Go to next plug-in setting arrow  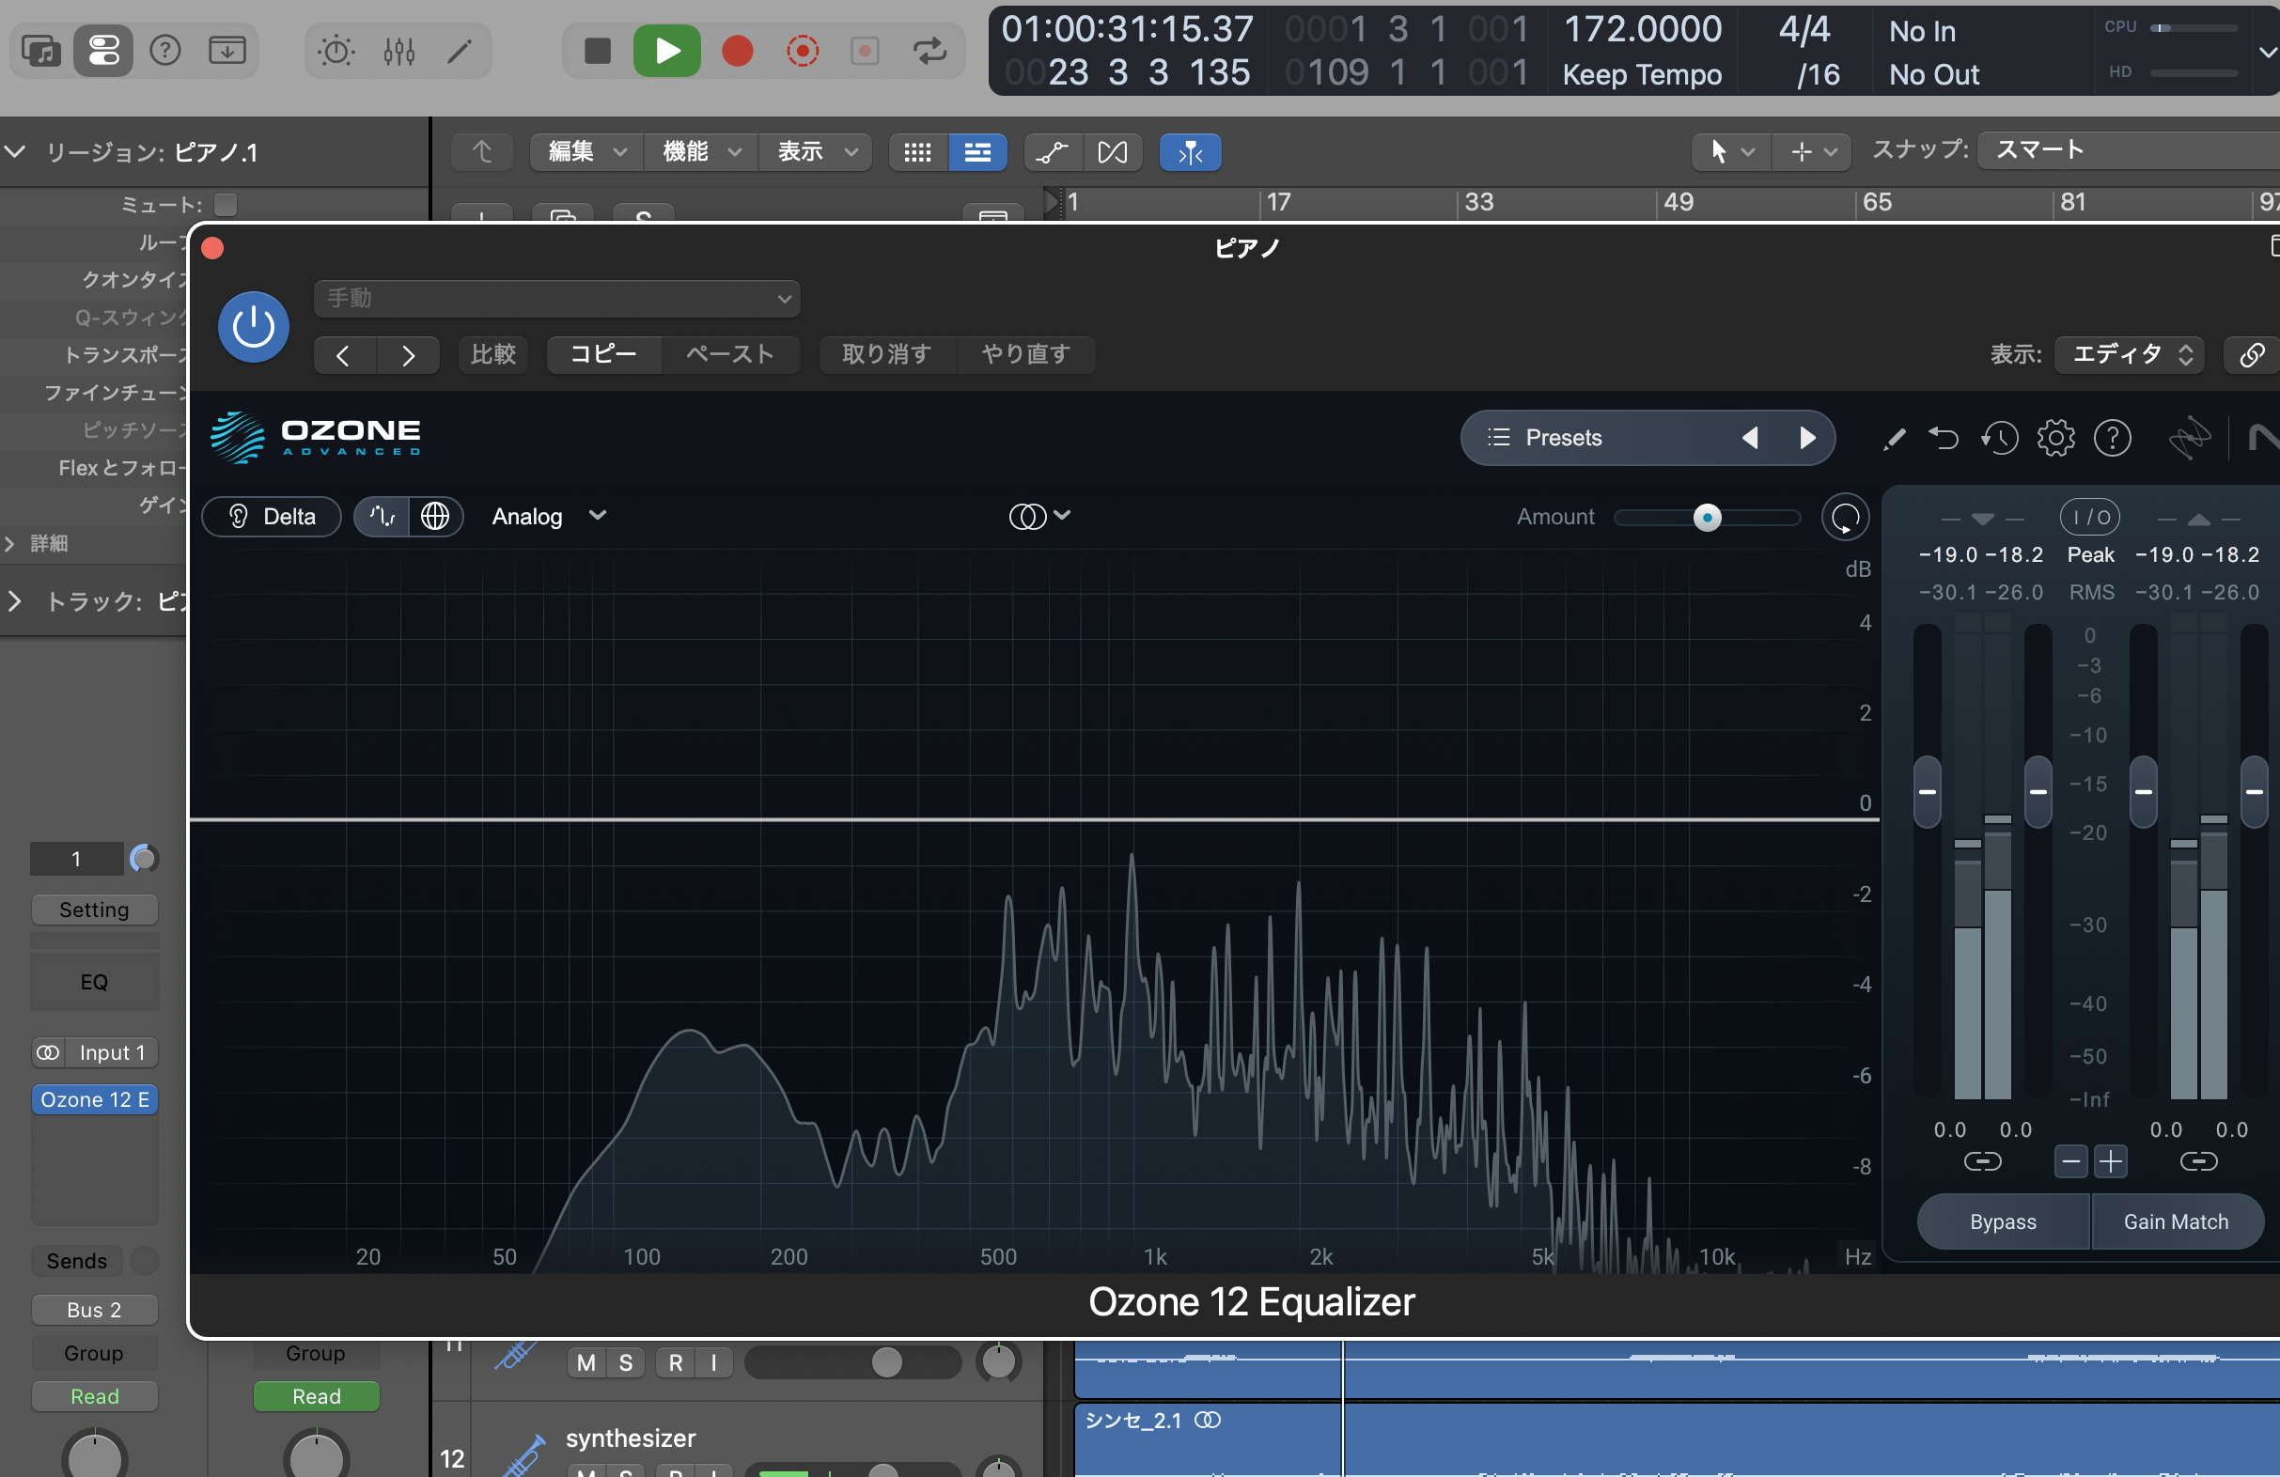pyautogui.click(x=408, y=354)
